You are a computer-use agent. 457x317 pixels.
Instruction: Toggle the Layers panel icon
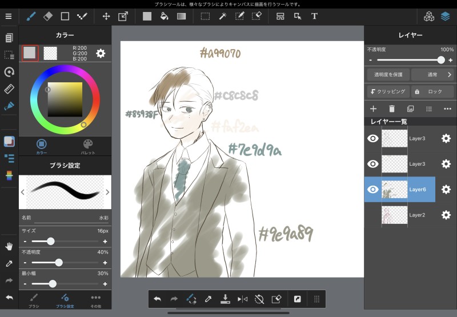coord(446,17)
